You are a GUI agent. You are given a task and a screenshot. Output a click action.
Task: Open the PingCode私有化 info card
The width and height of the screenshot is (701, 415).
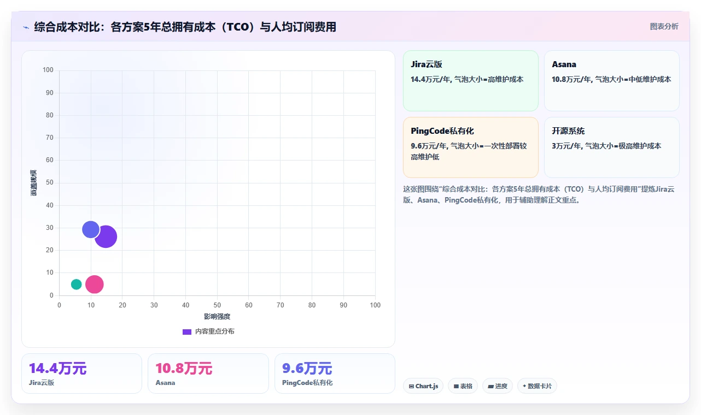(471, 147)
